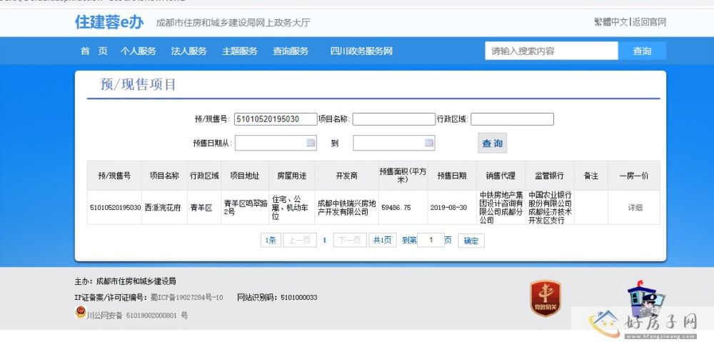The width and height of the screenshot is (714, 342).
Task: Click the 返回官网 link
Action: tap(649, 22)
